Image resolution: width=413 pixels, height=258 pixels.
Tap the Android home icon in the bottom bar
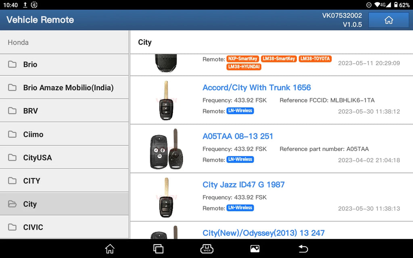point(110,249)
